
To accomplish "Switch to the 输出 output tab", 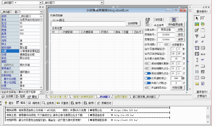I will [21, 103].
